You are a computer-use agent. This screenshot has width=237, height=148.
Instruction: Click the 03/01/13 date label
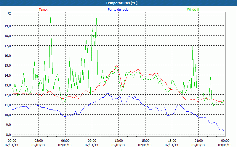[x=225, y=145]
